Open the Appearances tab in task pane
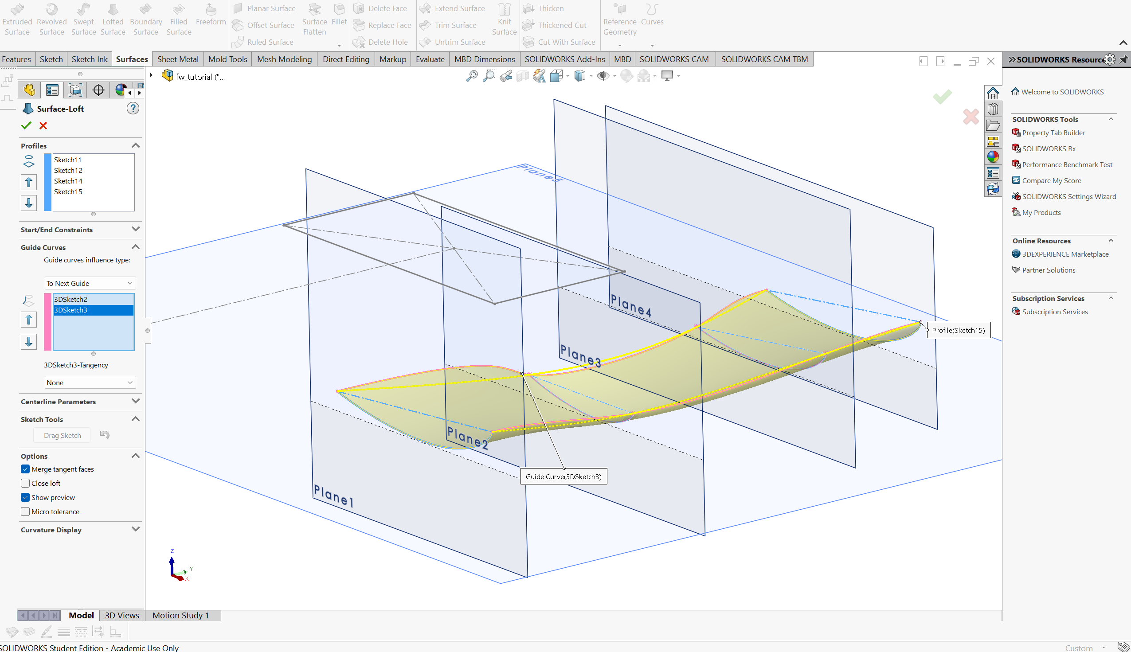This screenshot has width=1131, height=652. tap(993, 157)
